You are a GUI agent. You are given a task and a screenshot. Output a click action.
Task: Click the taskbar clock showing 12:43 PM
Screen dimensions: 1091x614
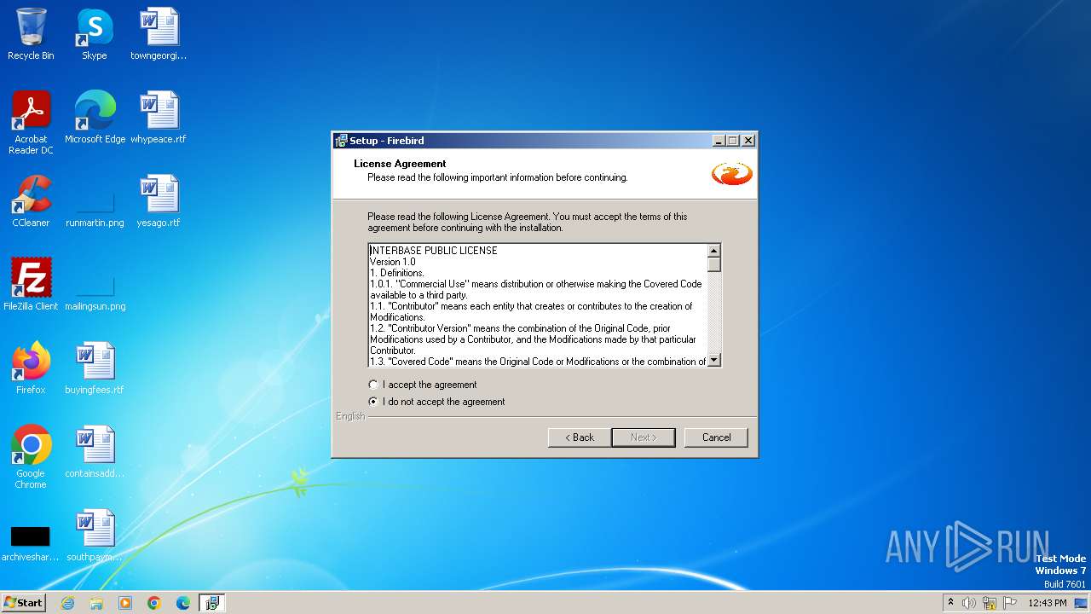point(1048,603)
